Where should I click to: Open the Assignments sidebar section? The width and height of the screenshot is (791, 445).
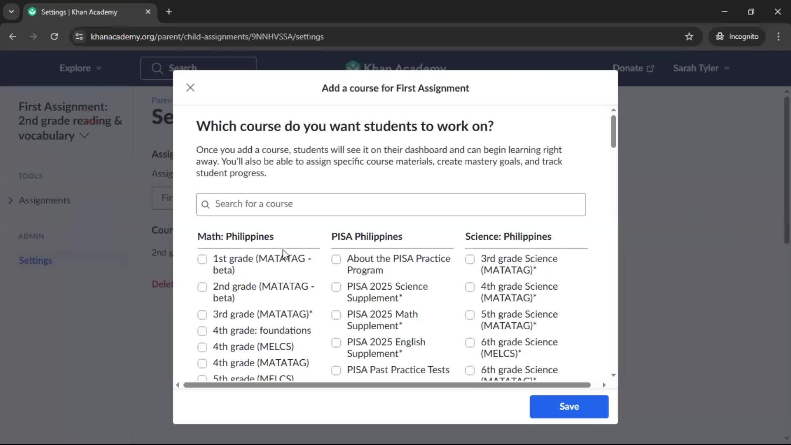[x=44, y=200]
